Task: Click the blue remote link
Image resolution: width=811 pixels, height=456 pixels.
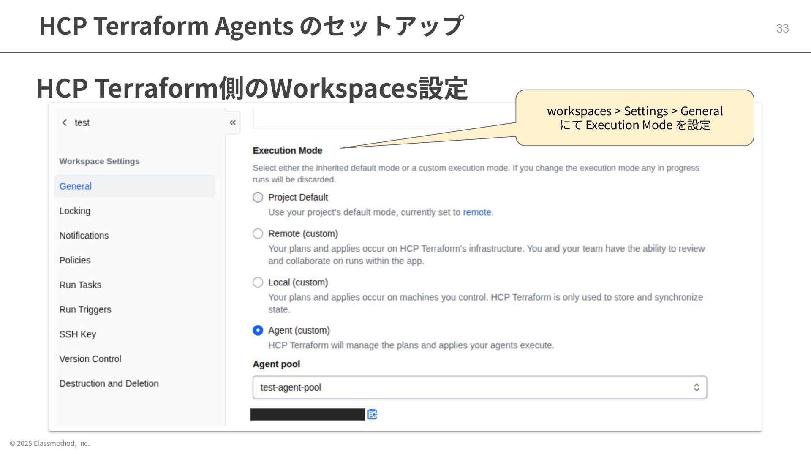Action: (477, 212)
